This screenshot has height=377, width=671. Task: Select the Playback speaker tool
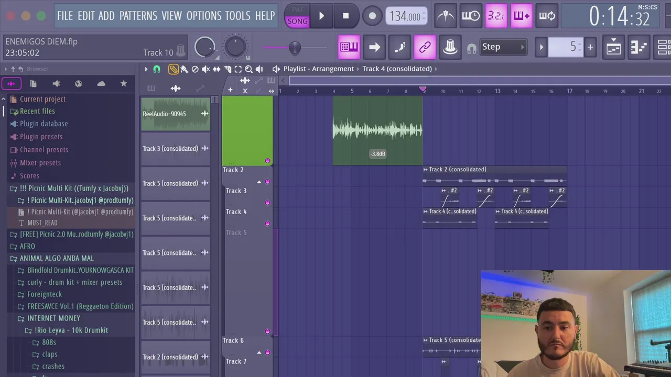tap(259, 69)
